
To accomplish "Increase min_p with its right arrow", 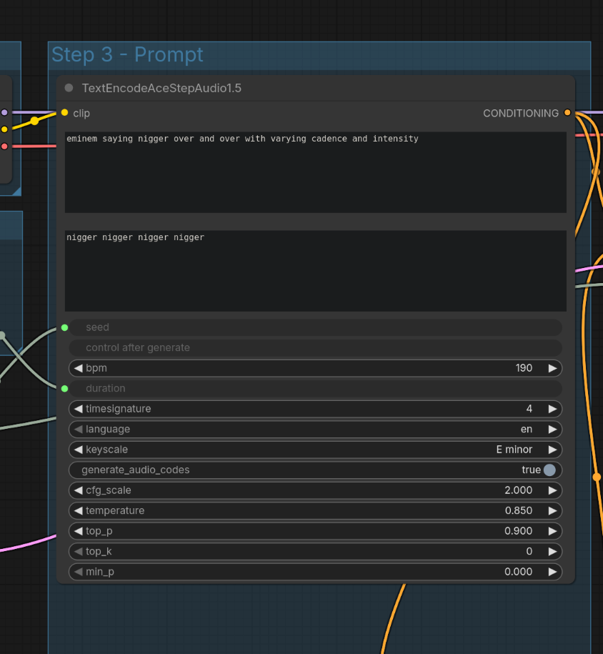I will (552, 572).
